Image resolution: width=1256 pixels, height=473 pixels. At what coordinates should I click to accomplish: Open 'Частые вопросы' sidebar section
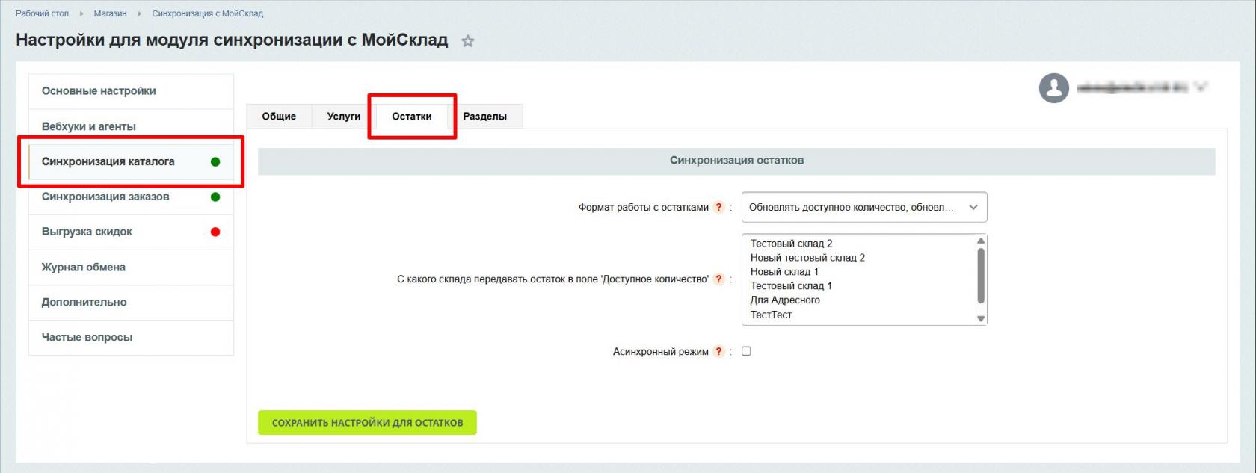131,337
